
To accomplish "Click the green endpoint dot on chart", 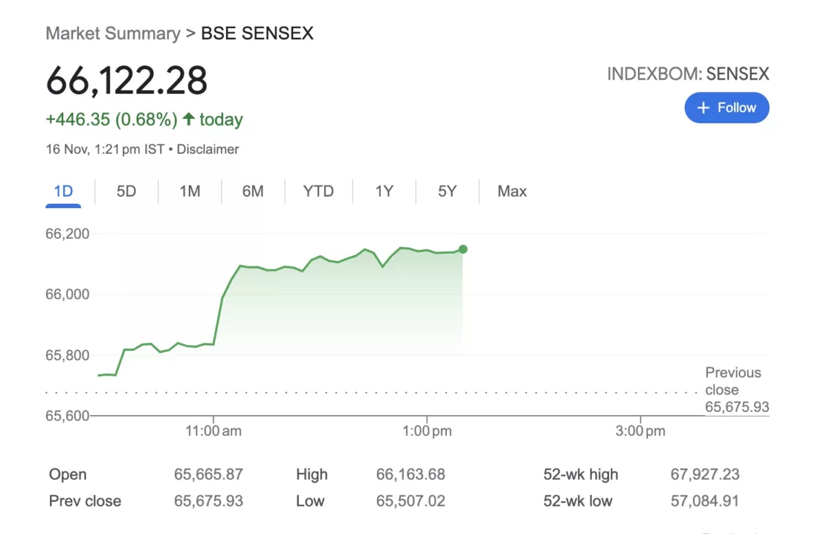I will 463,249.
